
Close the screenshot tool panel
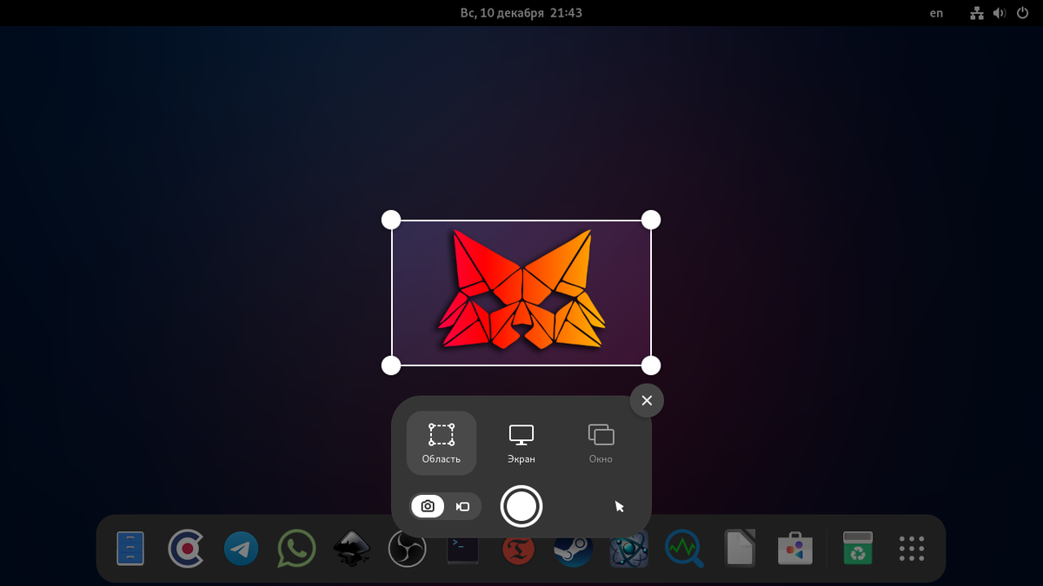pyautogui.click(x=647, y=400)
